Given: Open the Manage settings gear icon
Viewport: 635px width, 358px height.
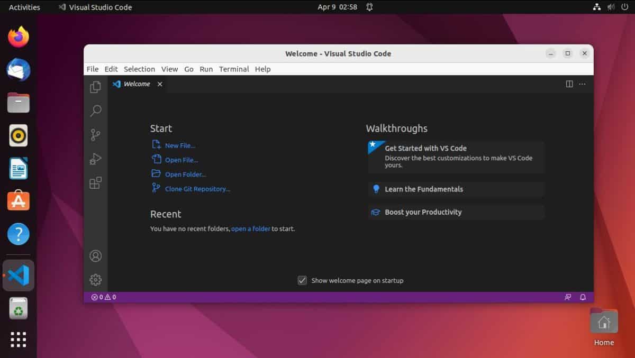Looking at the screenshot, I should coord(95,280).
